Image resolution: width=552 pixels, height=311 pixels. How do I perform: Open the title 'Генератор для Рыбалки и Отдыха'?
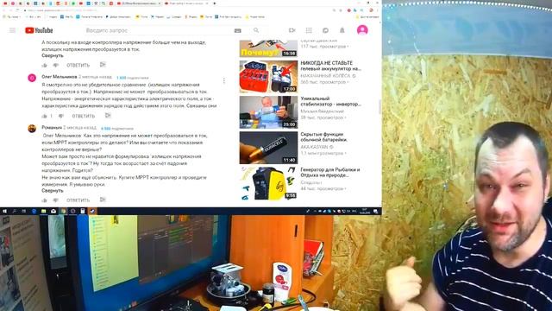point(330,173)
